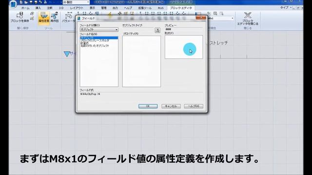Open the ホーム ribbon tab
The image size is (312, 175).
click(25, 8)
